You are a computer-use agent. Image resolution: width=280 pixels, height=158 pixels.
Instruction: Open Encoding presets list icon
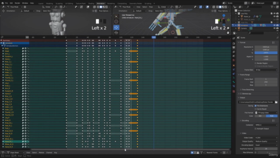273,121
